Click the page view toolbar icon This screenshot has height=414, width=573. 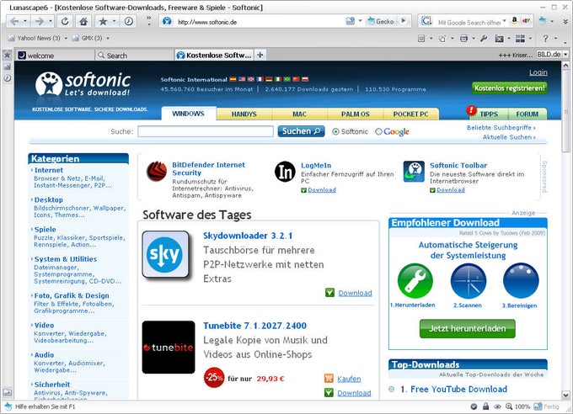(x=421, y=39)
